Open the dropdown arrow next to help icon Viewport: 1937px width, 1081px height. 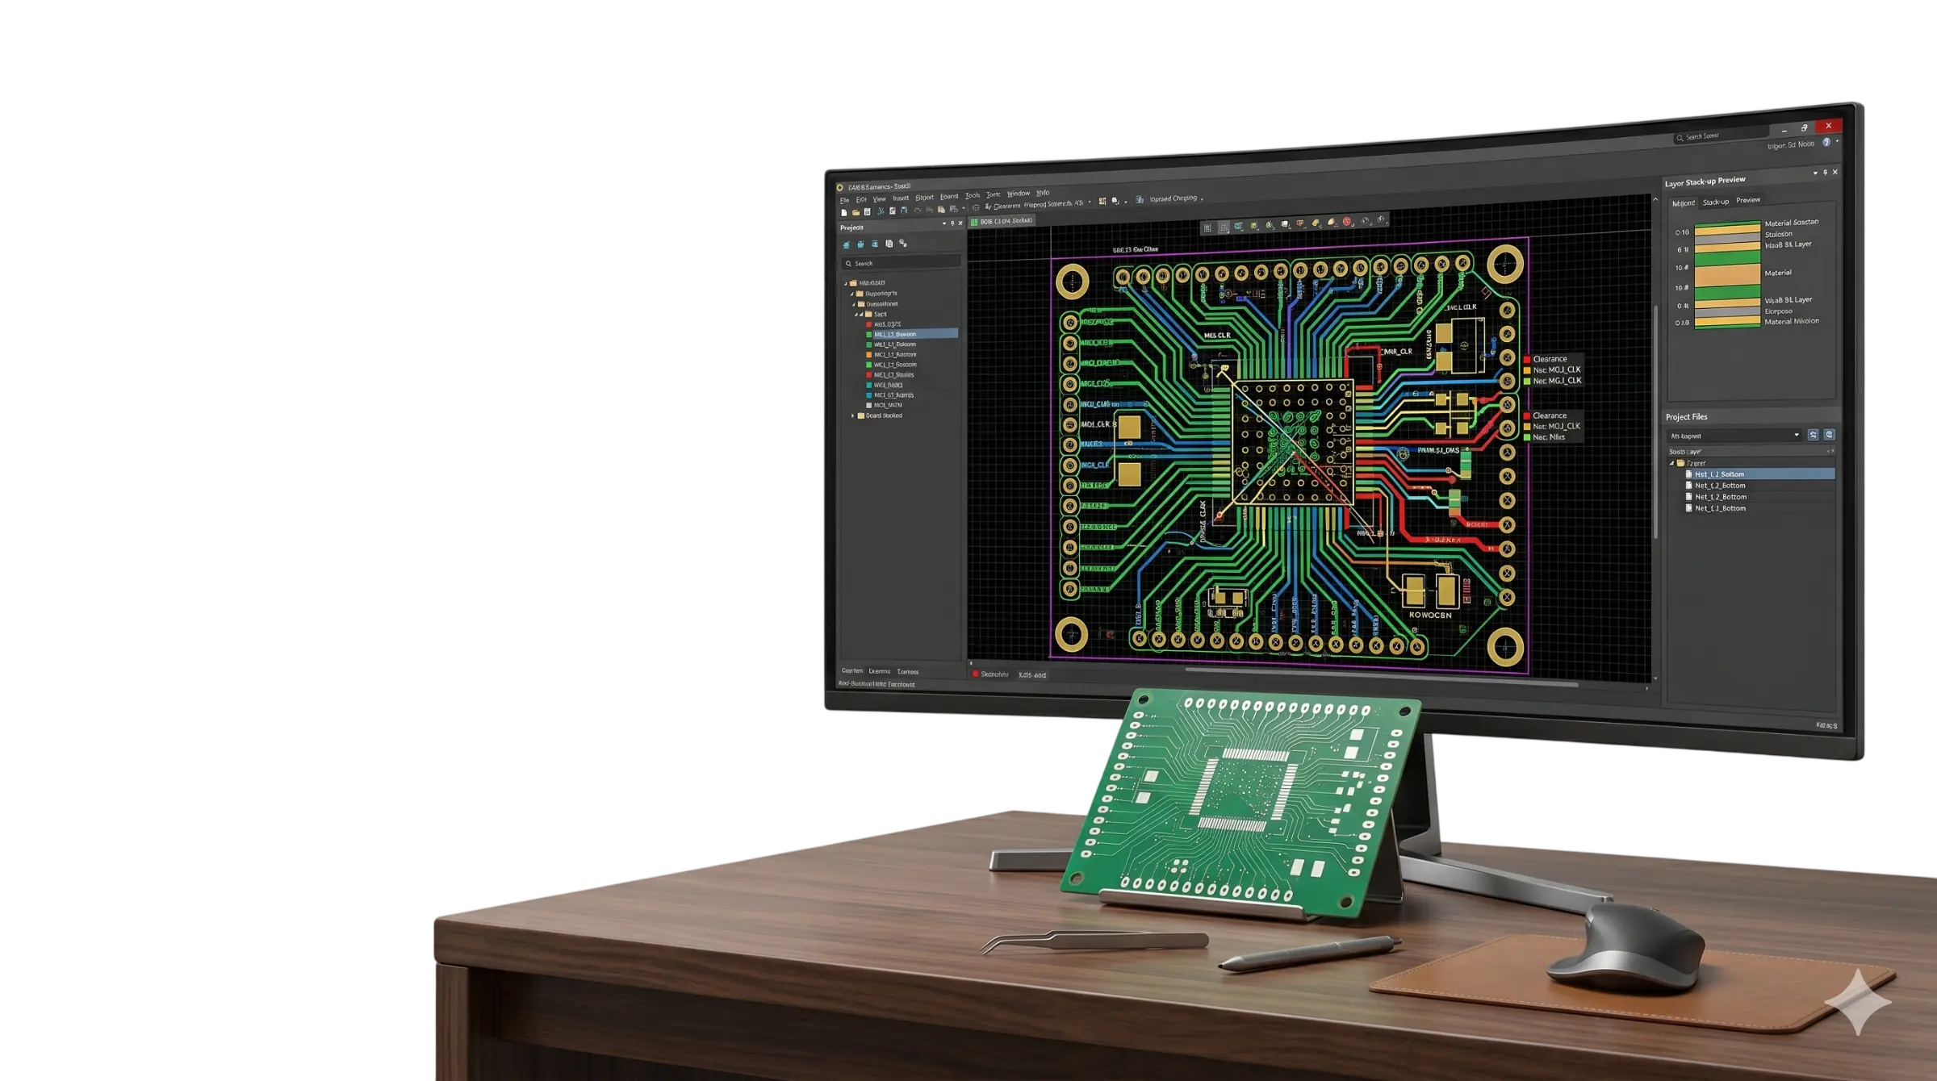pyautogui.click(x=1838, y=140)
